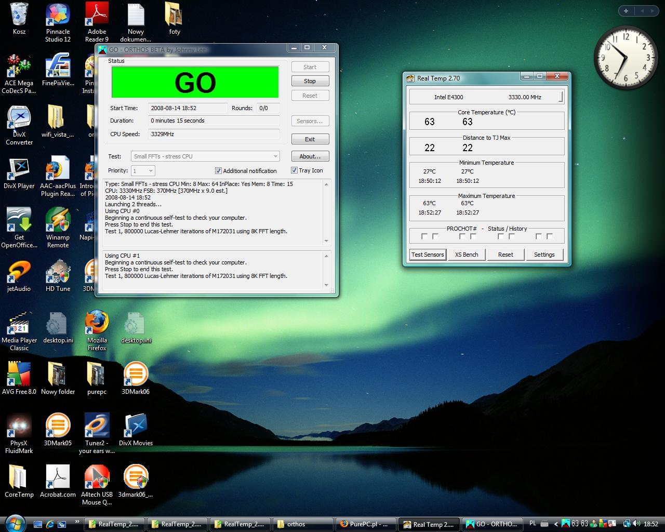Image resolution: width=665 pixels, height=532 pixels.
Task: Click Reset button in Real Temp
Action: click(506, 255)
